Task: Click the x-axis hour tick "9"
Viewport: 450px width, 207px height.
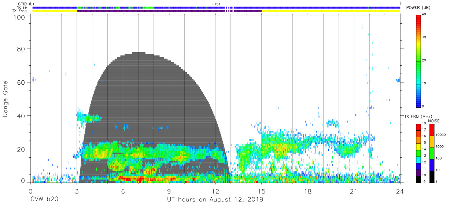Action: tap(169, 191)
